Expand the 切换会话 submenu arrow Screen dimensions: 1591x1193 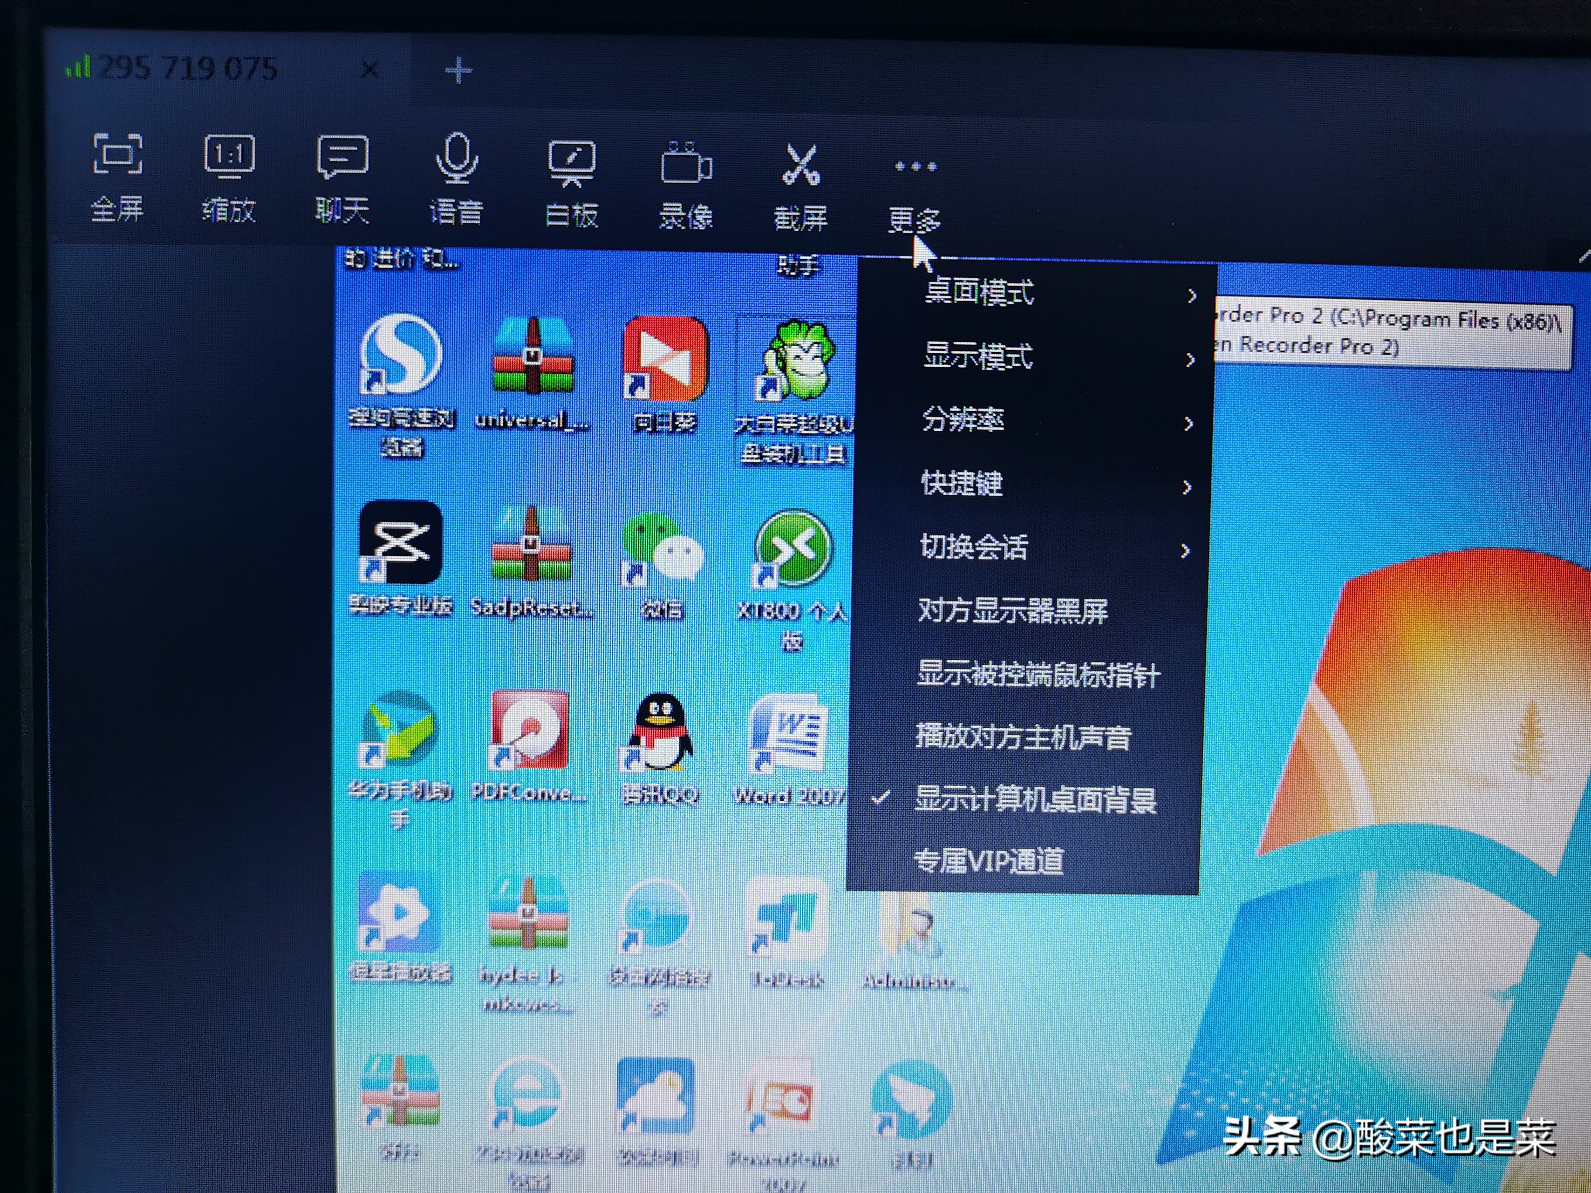(1185, 551)
